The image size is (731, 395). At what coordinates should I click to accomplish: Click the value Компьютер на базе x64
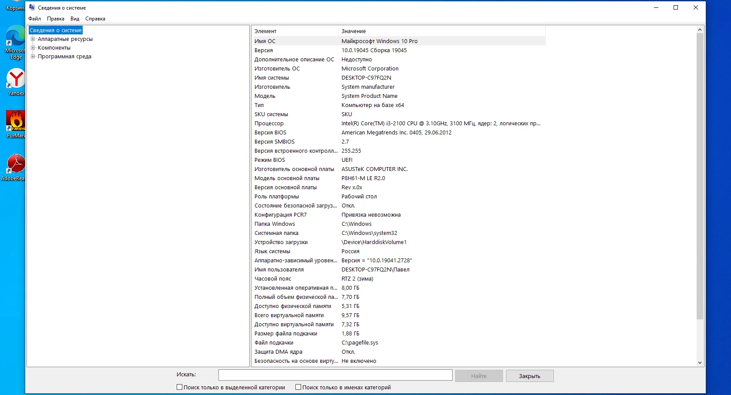click(373, 105)
